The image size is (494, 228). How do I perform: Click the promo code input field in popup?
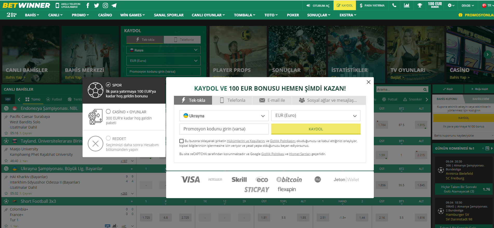(224, 129)
